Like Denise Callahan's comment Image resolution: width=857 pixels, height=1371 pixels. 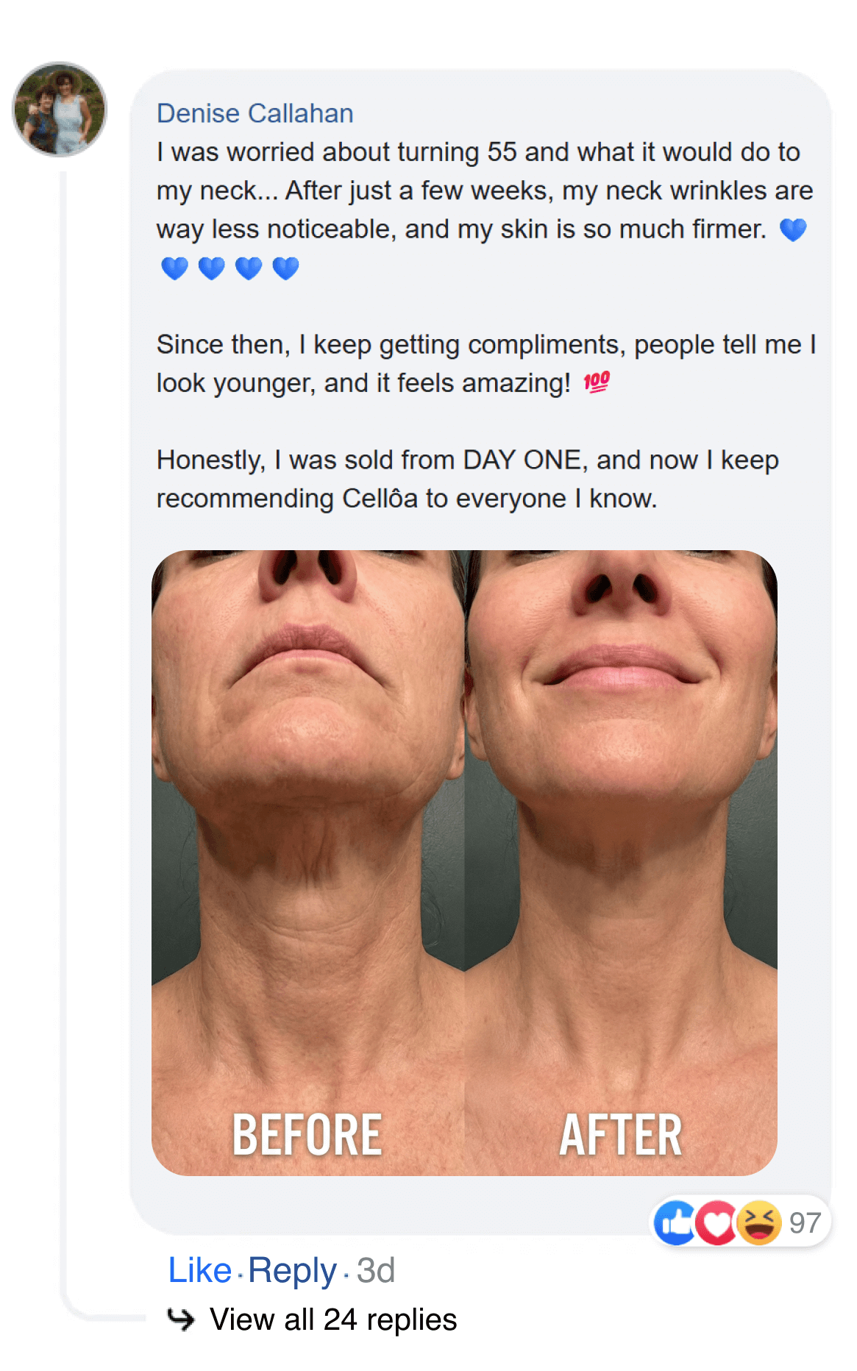[x=199, y=1270]
